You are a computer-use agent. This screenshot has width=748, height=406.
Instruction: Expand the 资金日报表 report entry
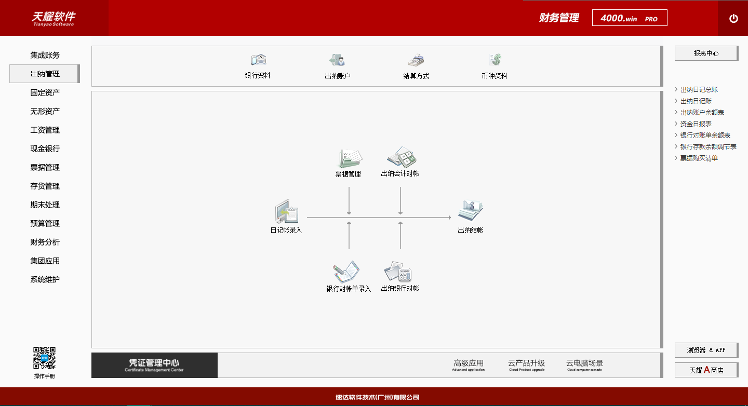694,124
